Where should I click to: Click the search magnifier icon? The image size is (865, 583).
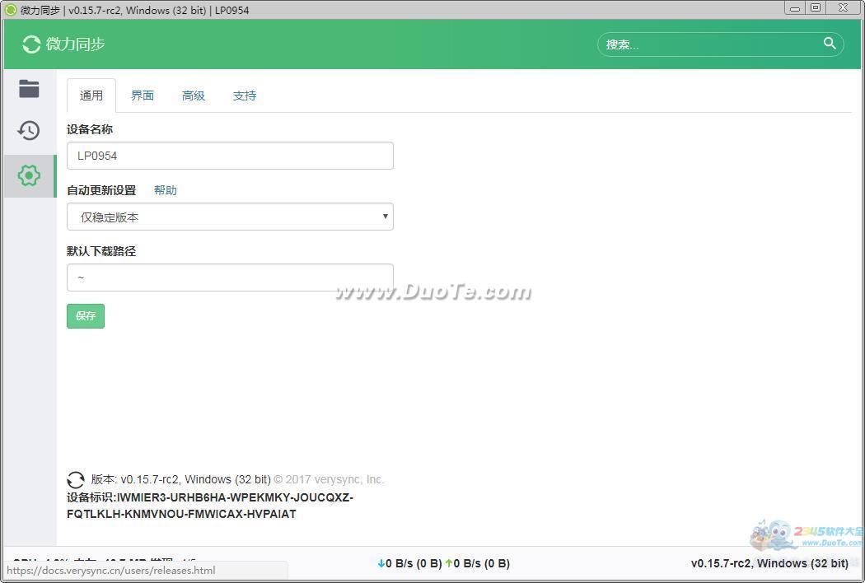(x=829, y=43)
